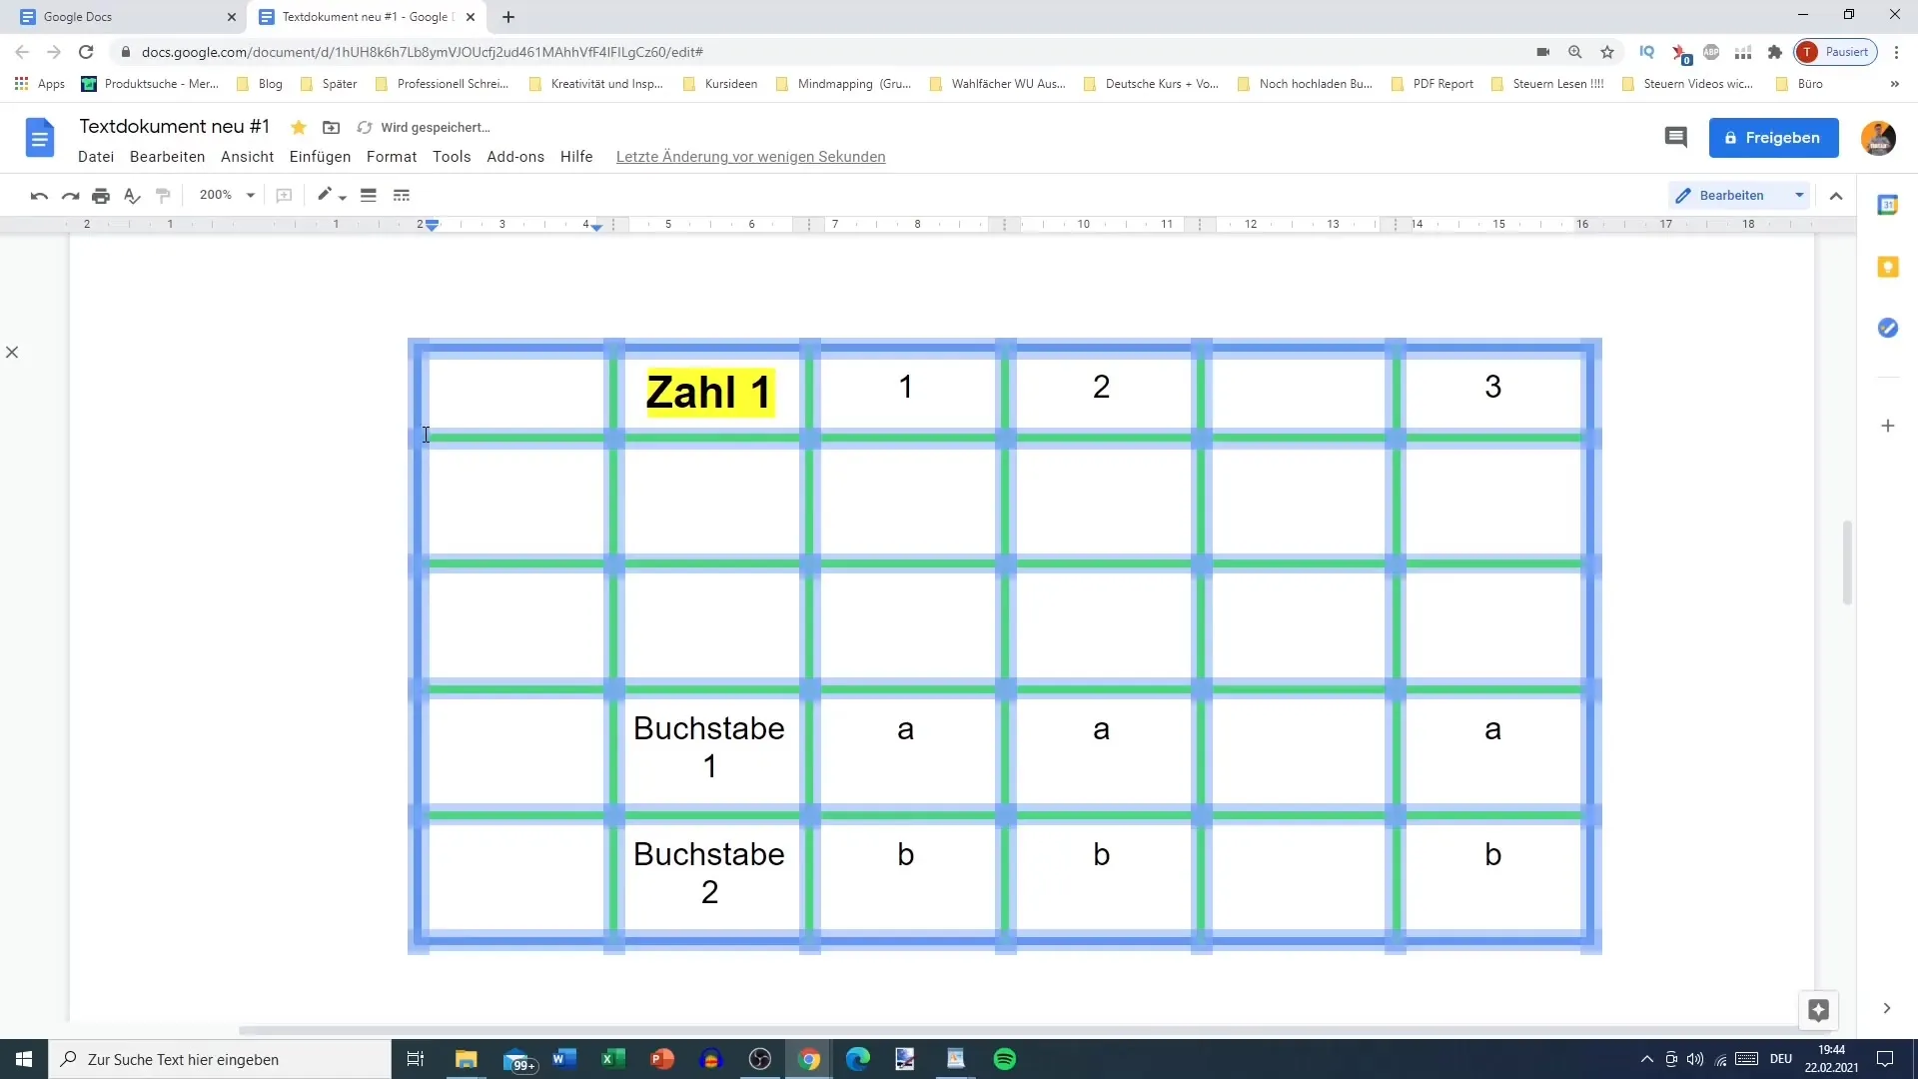
Task: Open the Datei menu
Action: click(x=95, y=157)
